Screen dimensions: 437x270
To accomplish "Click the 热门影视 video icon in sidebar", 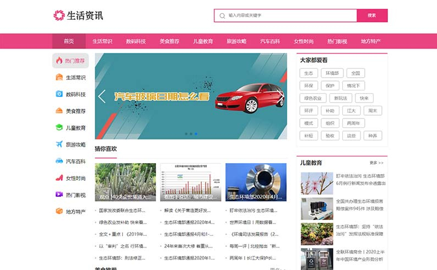I will coord(59,195).
